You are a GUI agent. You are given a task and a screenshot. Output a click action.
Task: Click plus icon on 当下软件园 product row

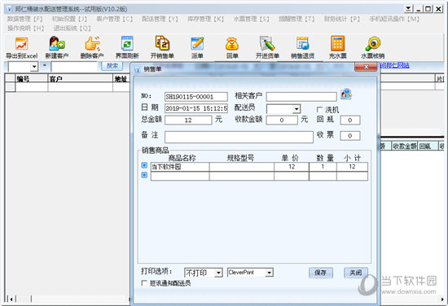(144, 165)
